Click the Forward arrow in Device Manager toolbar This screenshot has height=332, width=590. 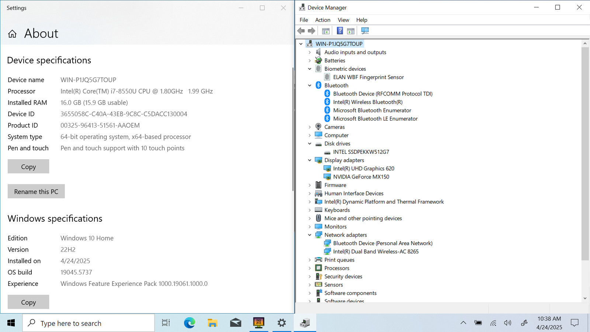point(312,31)
